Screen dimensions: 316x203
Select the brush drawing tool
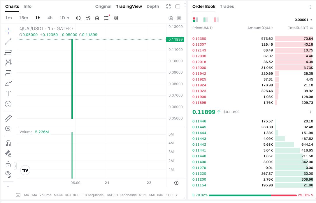point(8,83)
